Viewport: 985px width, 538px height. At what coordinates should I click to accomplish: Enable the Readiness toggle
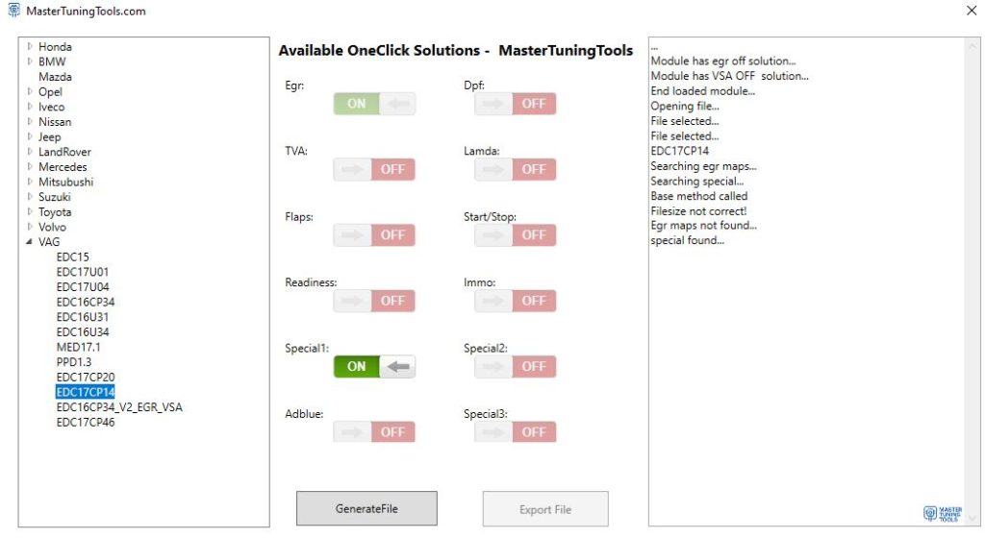[x=374, y=301]
